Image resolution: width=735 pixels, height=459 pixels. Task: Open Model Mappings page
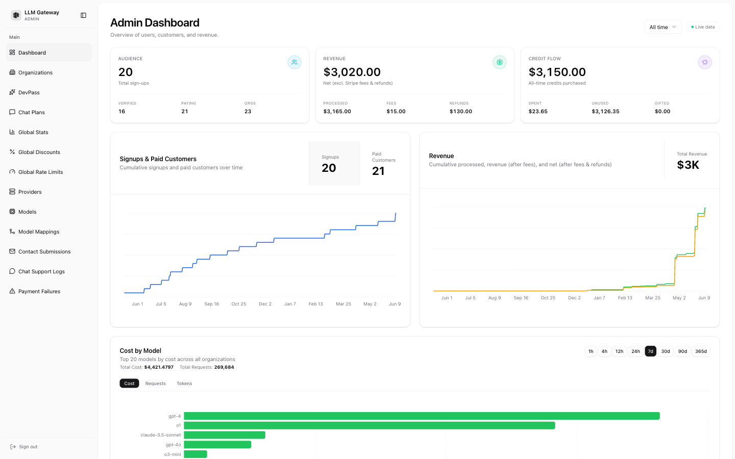pos(49,232)
